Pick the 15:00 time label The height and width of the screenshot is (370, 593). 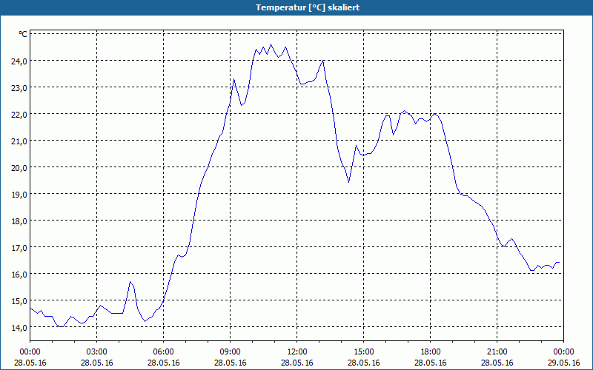[364, 352]
